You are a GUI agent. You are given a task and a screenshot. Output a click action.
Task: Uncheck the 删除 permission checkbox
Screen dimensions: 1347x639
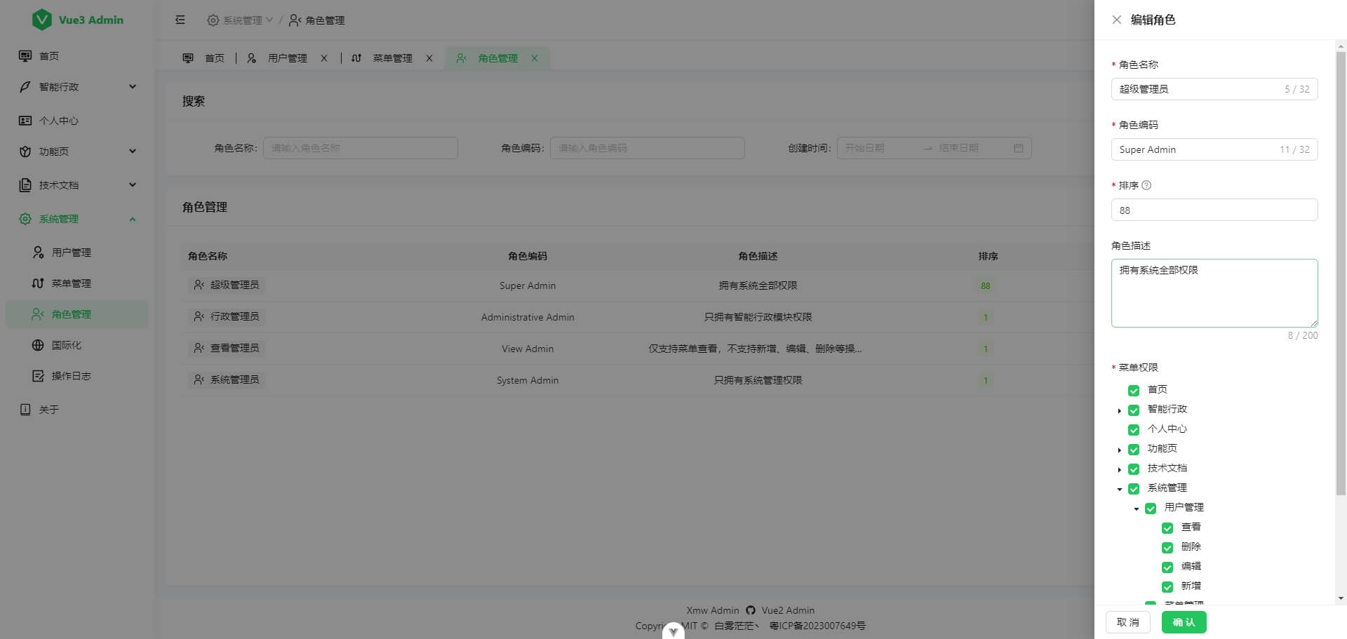1167,547
